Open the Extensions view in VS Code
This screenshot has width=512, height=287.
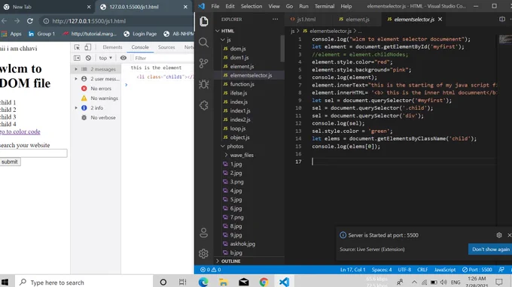pyautogui.click(x=204, y=105)
